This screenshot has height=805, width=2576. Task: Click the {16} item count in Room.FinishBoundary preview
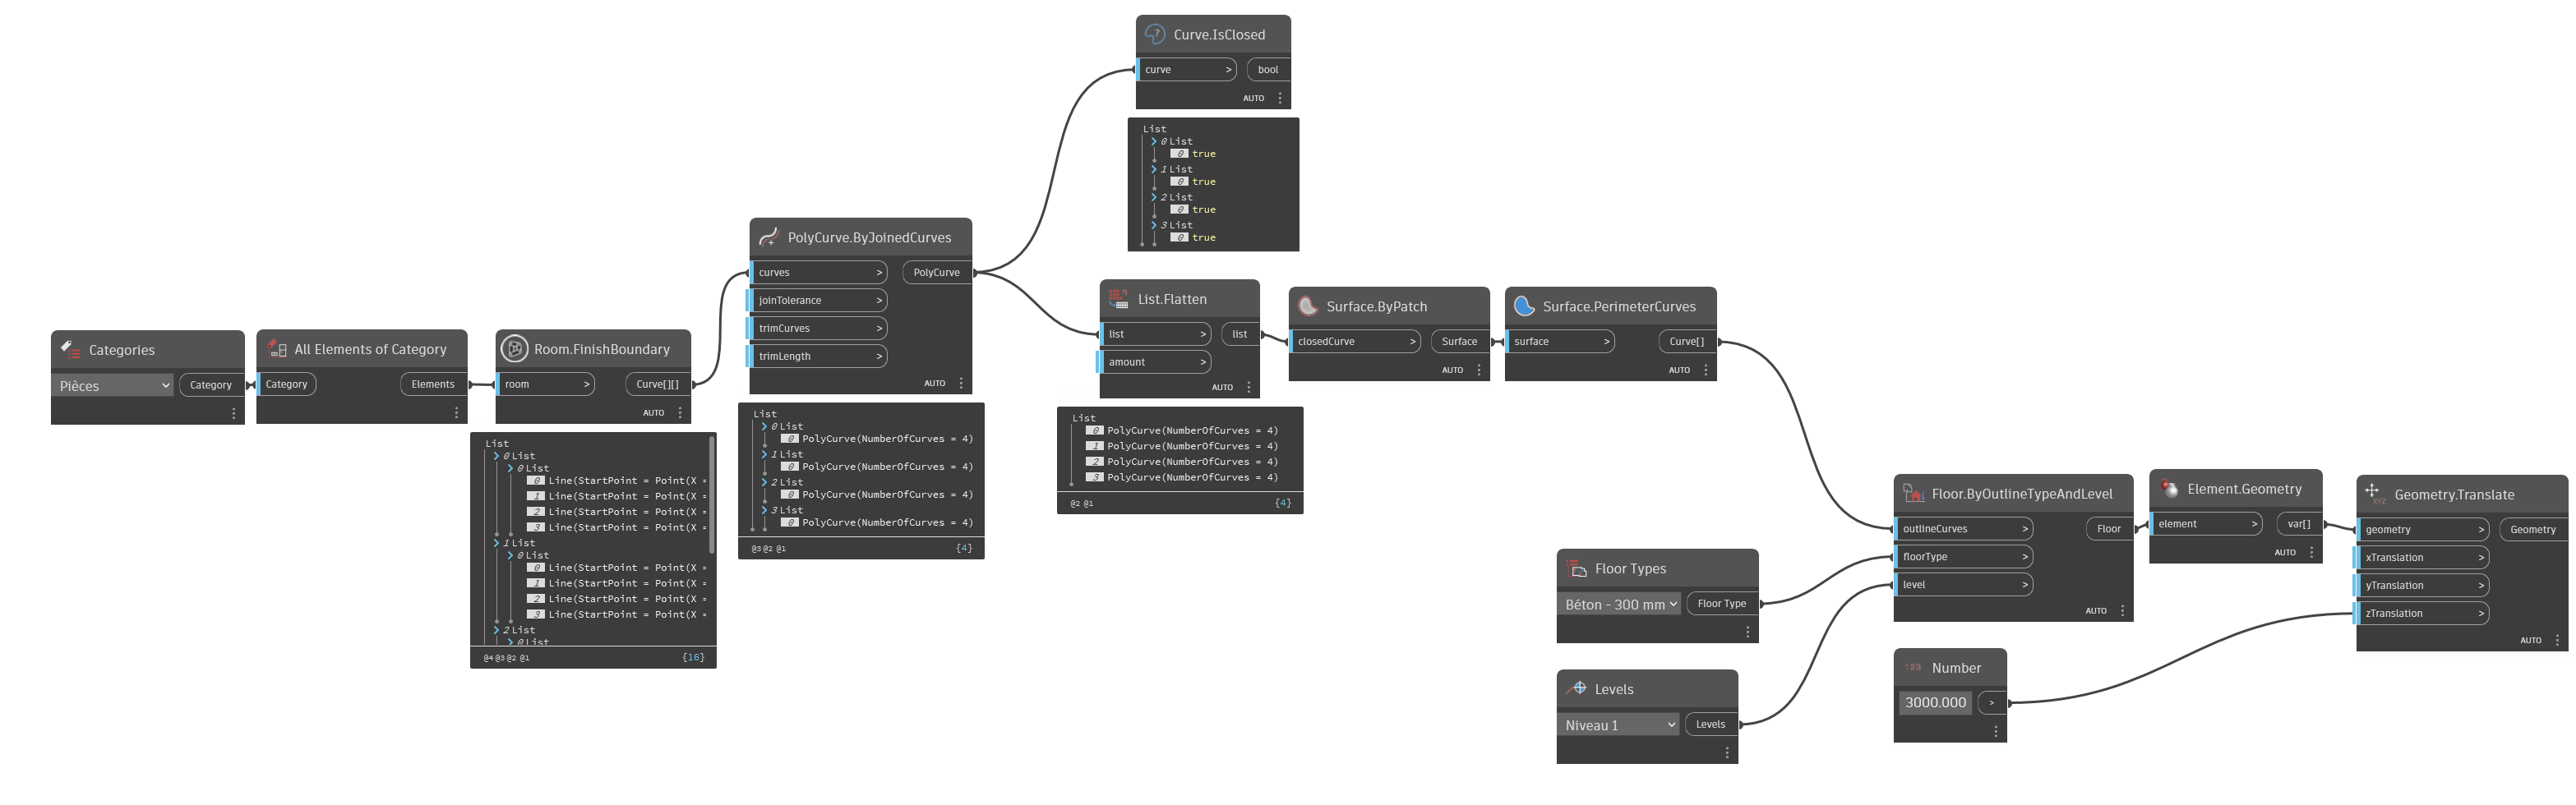[x=693, y=657]
